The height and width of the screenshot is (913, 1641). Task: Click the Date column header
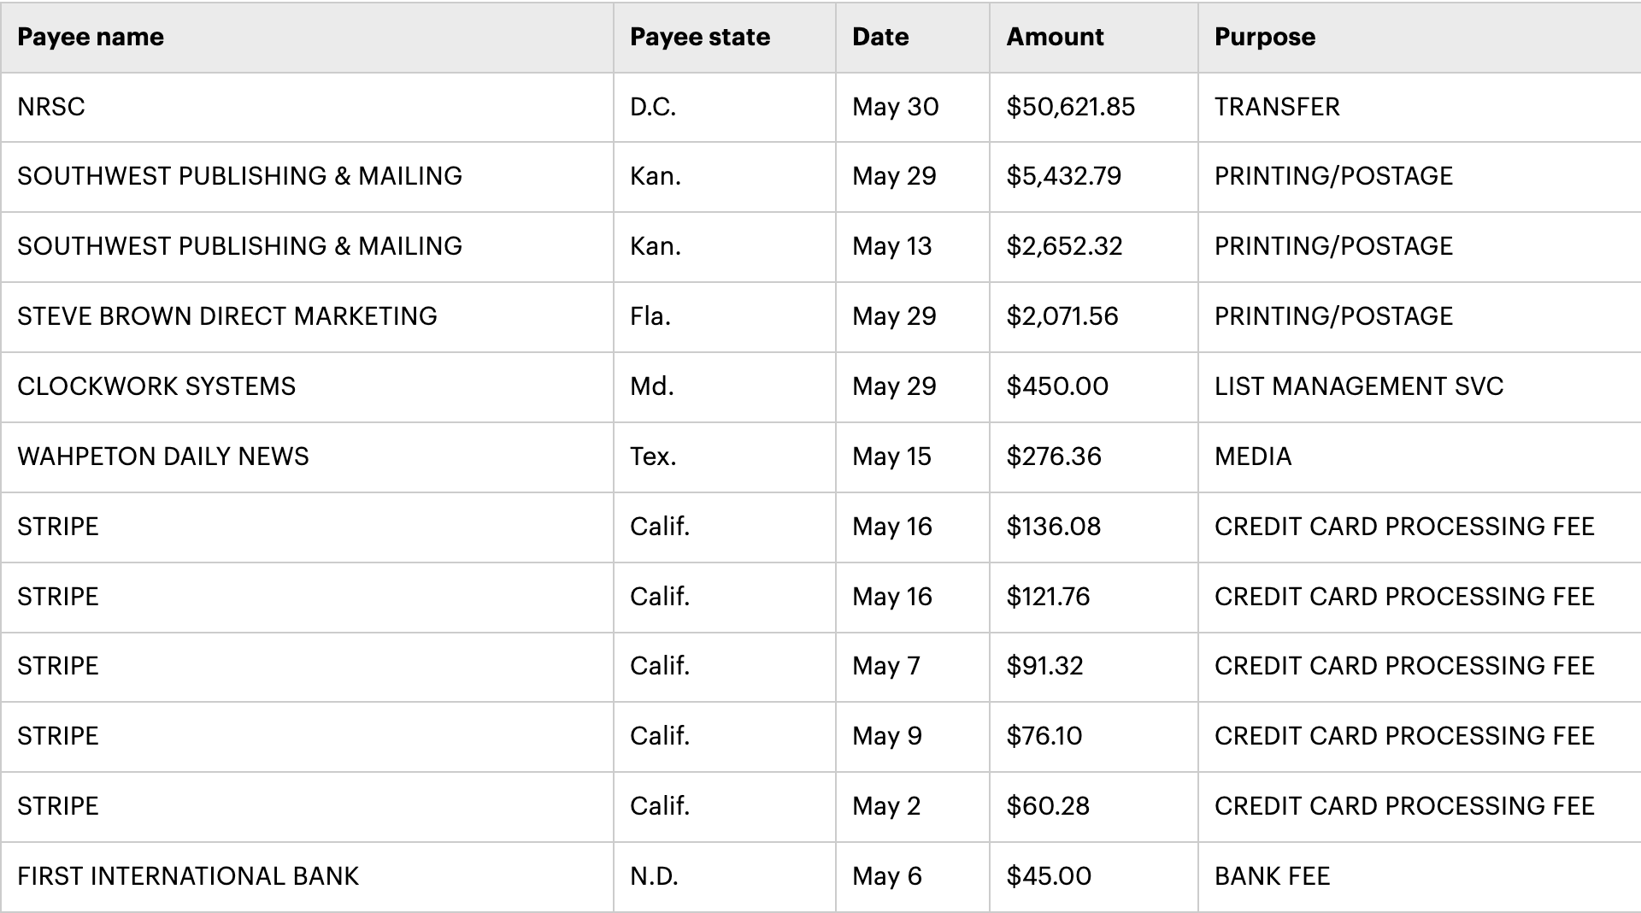(x=880, y=37)
